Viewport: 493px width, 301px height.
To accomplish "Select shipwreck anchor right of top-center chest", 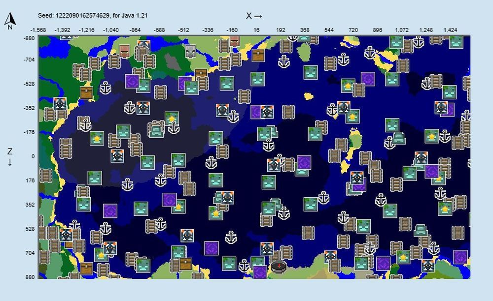I will 283,62.
